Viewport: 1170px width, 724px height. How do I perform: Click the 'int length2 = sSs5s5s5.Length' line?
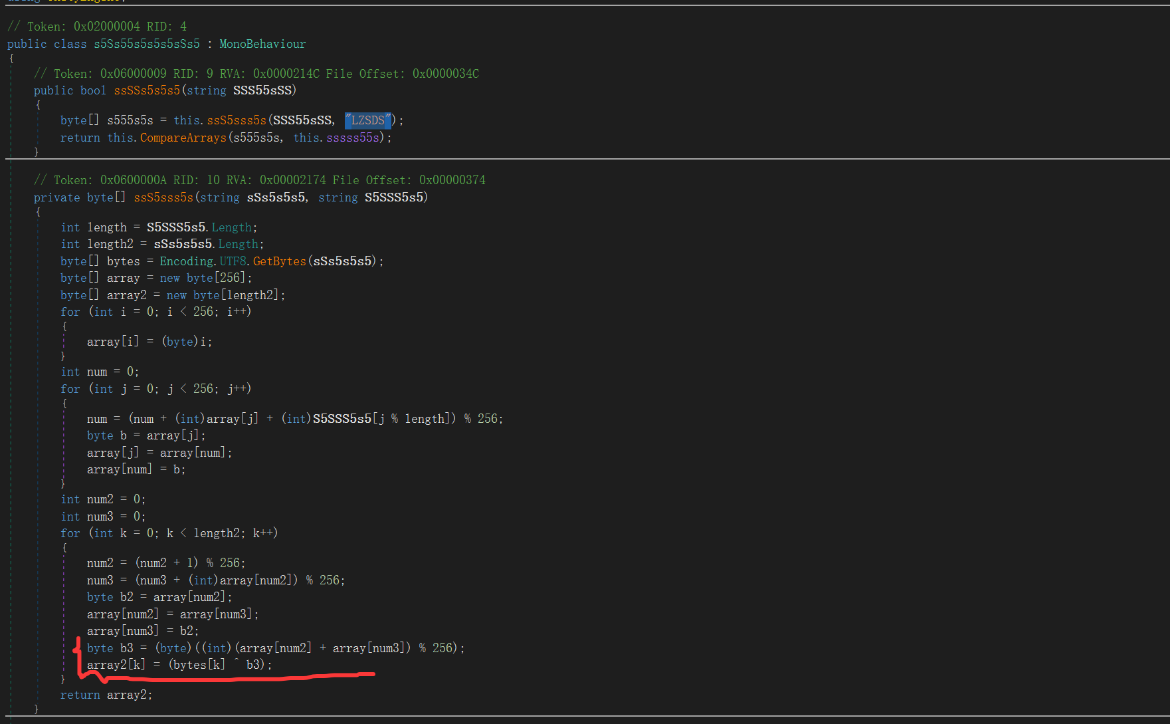click(x=162, y=244)
